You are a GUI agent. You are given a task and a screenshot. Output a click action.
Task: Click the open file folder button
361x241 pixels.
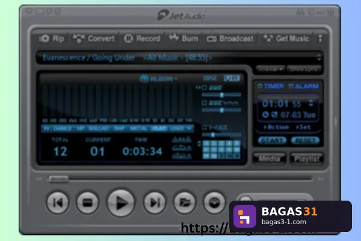[185, 202]
